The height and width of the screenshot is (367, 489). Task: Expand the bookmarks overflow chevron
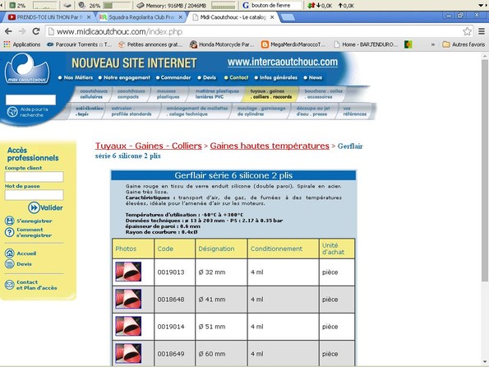tap(433, 44)
